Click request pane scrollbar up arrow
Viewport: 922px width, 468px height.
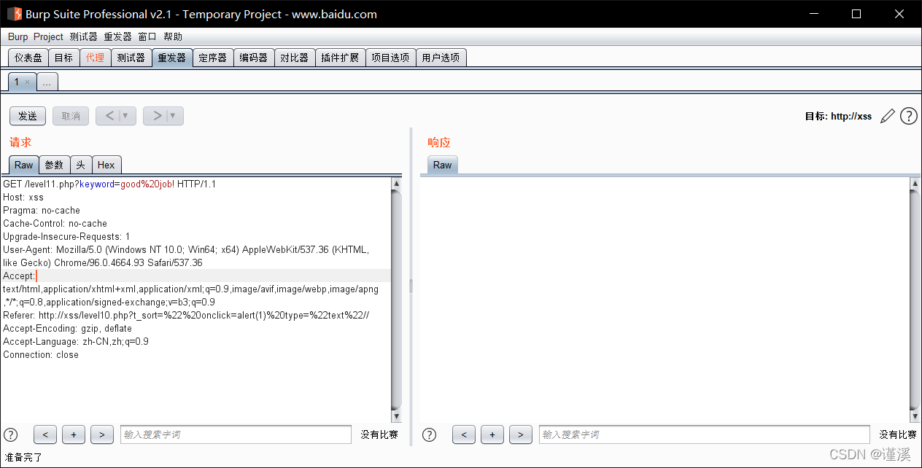[397, 184]
